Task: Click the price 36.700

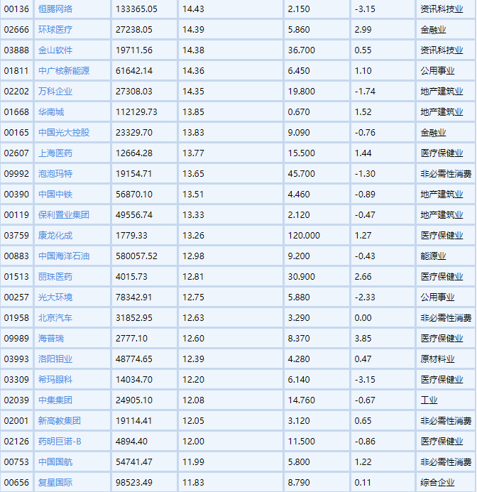Action: (x=301, y=50)
